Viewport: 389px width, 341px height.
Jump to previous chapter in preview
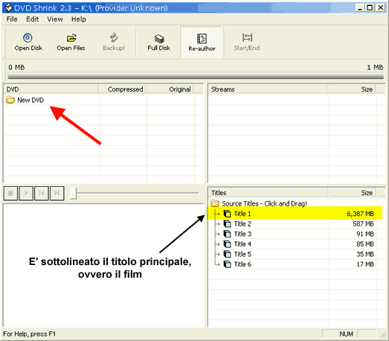click(x=42, y=194)
